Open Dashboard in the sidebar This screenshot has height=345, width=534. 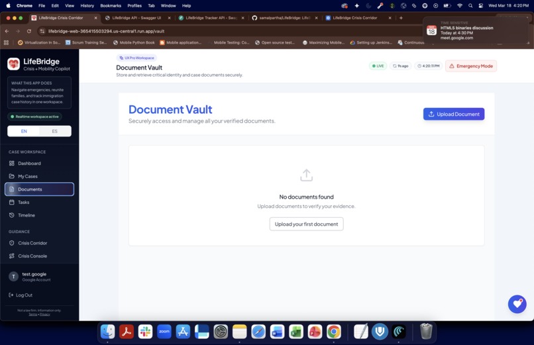pyautogui.click(x=39, y=164)
